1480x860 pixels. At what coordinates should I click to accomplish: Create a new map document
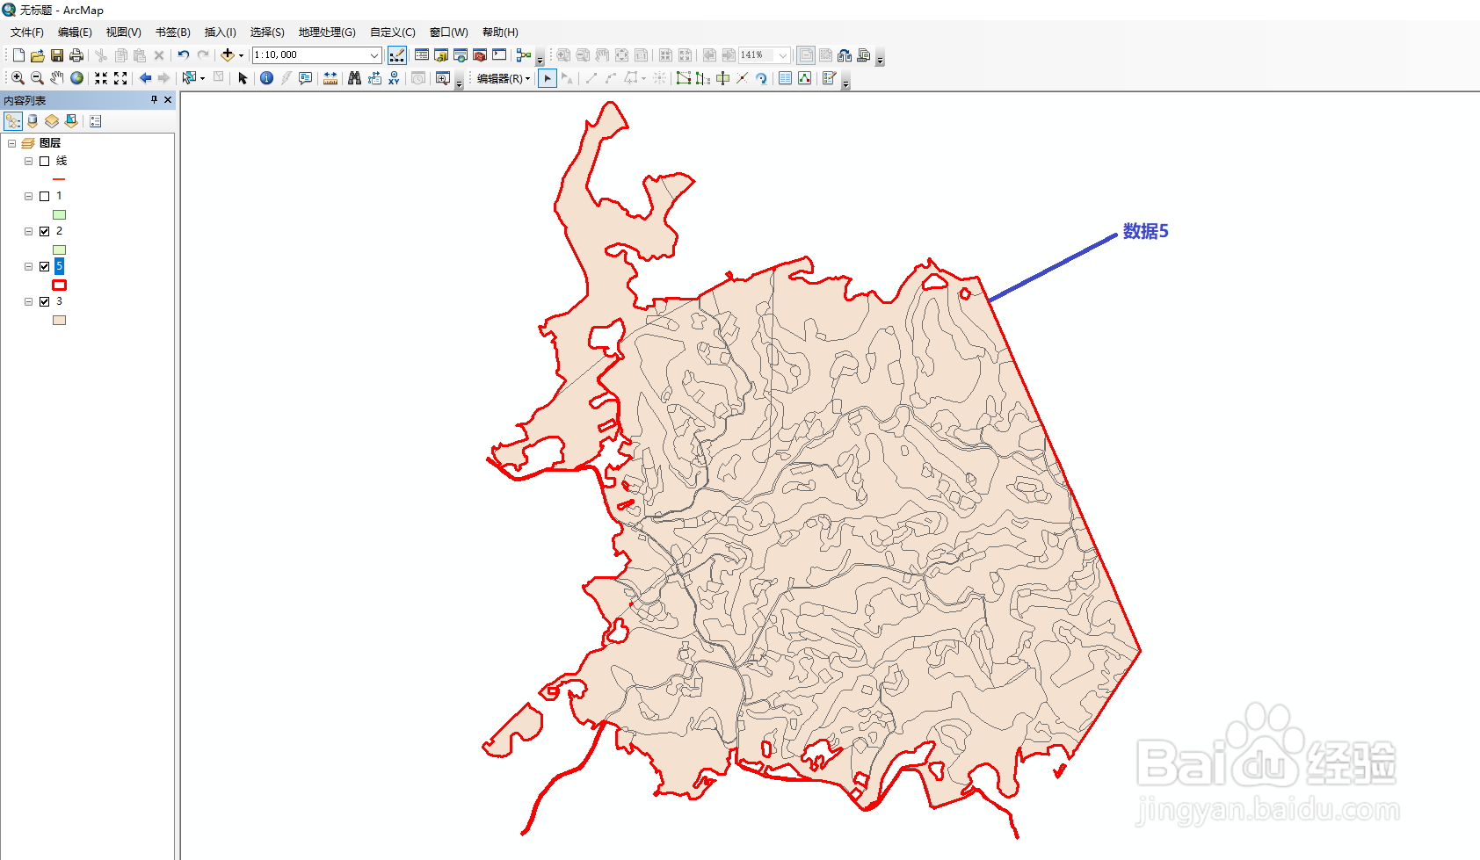[x=18, y=55]
